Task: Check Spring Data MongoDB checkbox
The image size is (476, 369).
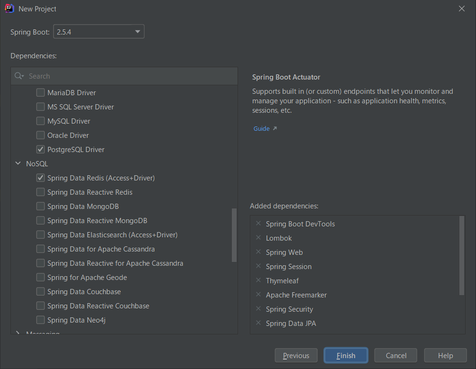Action: pyautogui.click(x=40, y=207)
